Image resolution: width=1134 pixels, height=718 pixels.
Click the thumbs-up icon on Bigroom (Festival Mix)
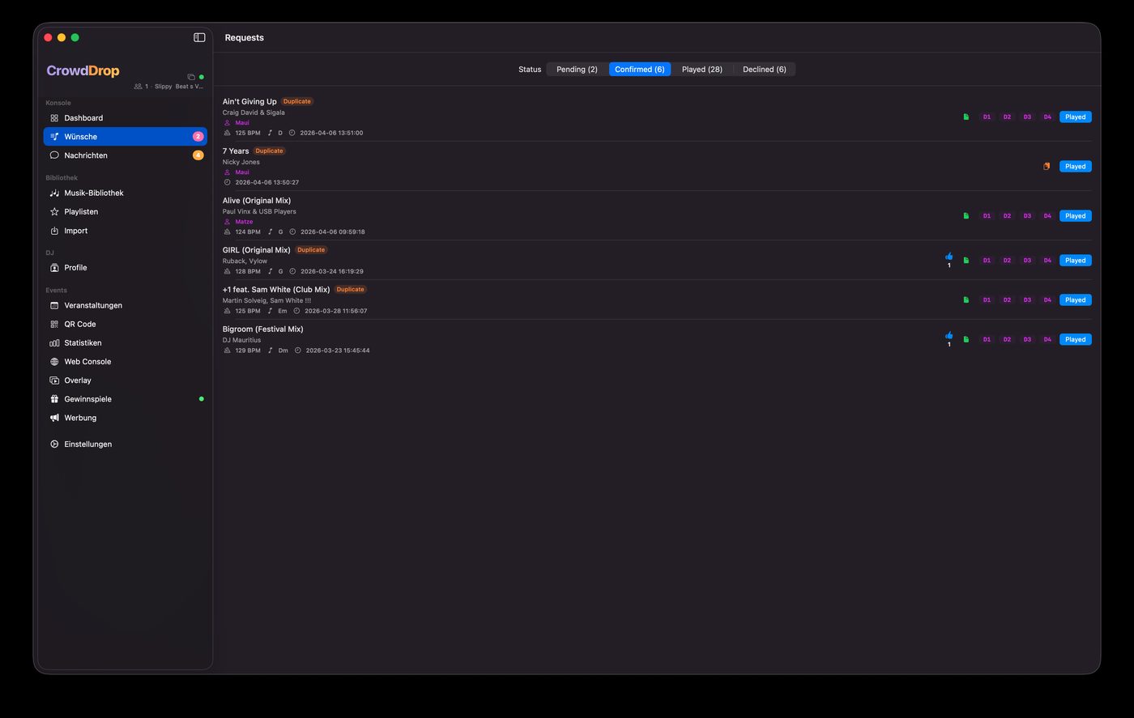949,335
